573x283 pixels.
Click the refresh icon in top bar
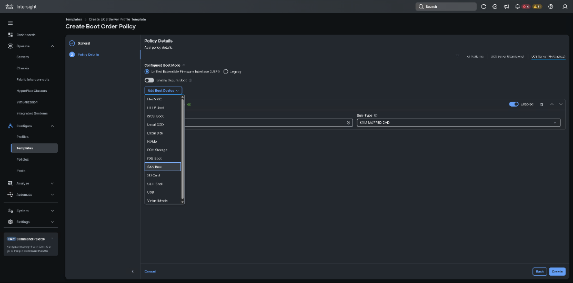click(484, 7)
